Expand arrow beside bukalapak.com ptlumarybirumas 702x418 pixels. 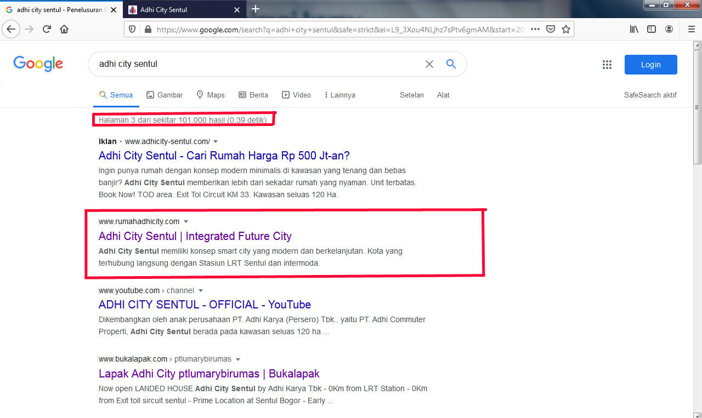coord(238,359)
